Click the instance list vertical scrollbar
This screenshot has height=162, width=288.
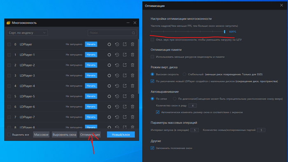pos(138,66)
